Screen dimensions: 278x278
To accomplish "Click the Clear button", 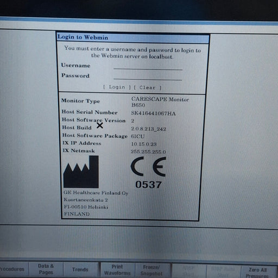I will coord(148,87).
